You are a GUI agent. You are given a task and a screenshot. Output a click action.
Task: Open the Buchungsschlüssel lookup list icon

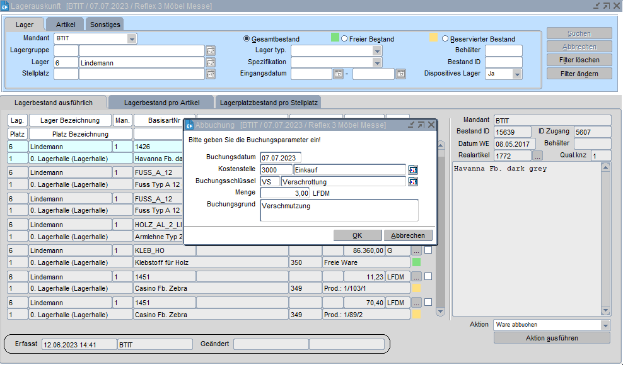click(x=413, y=181)
